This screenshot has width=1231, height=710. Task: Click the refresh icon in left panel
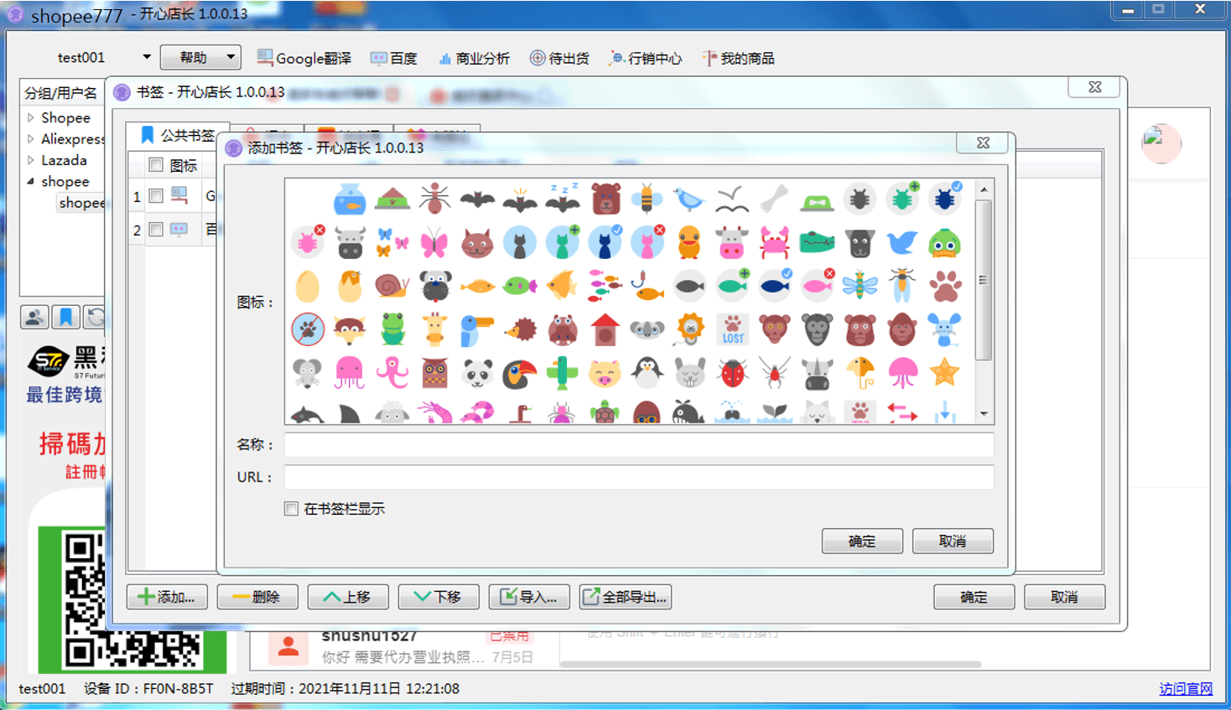pos(95,317)
